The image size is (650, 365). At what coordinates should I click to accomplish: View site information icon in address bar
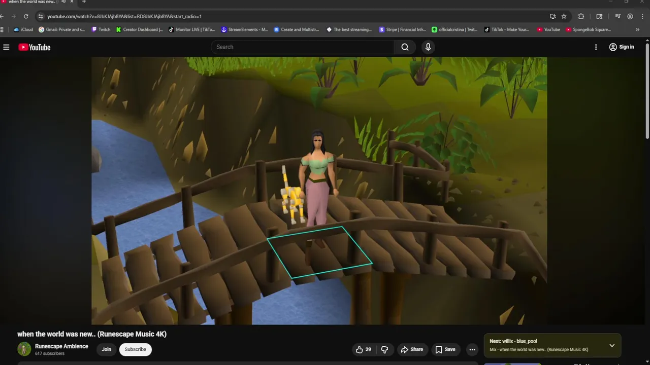(41, 16)
